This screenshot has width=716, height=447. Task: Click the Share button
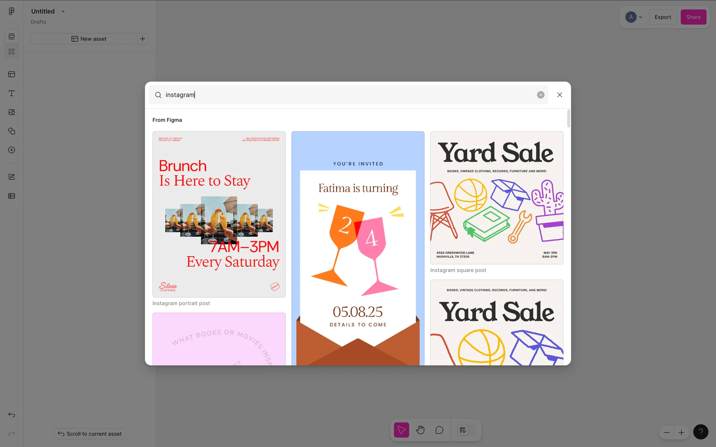click(x=693, y=17)
